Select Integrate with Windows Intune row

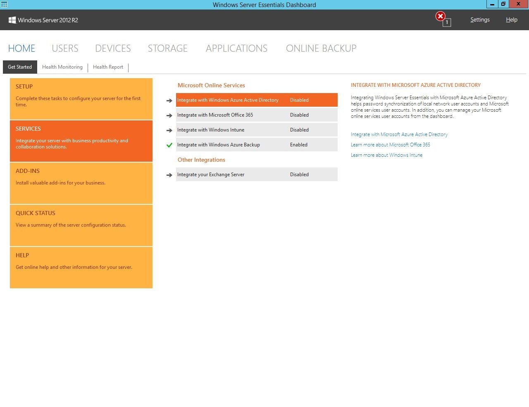click(257, 130)
